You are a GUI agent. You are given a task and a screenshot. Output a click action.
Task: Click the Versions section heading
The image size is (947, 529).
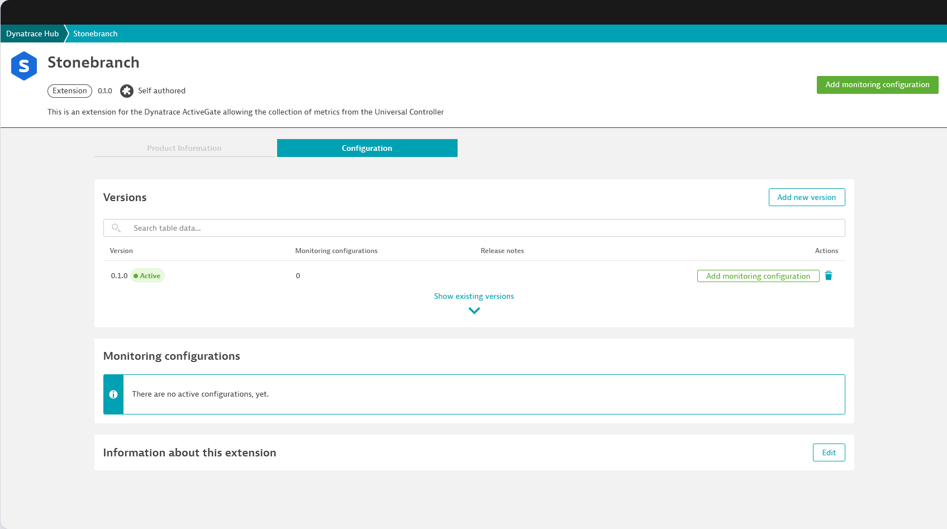(125, 197)
